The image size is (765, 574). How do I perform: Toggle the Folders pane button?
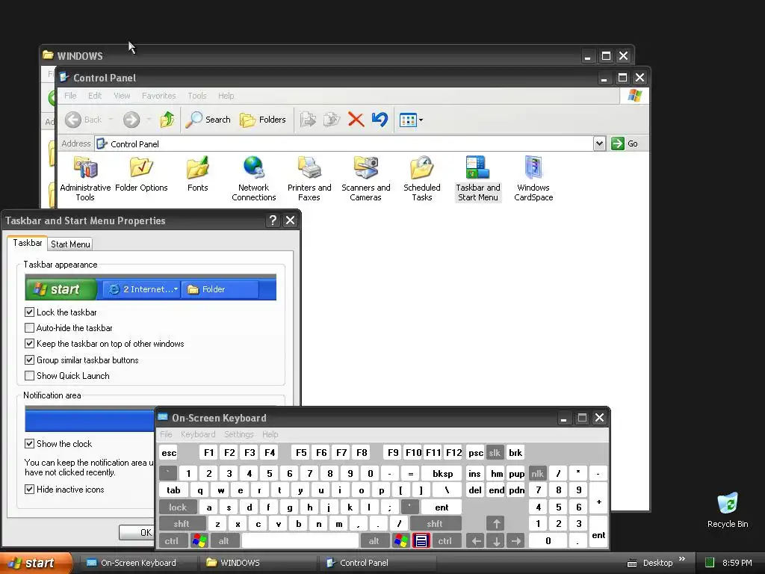[x=263, y=119]
